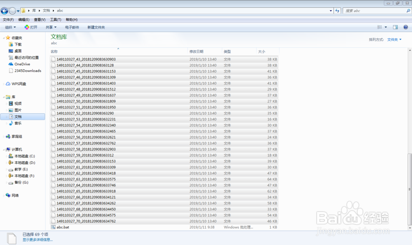The image size is (412, 245).
Task: Select the 文档 library item
Action: pos(23,117)
